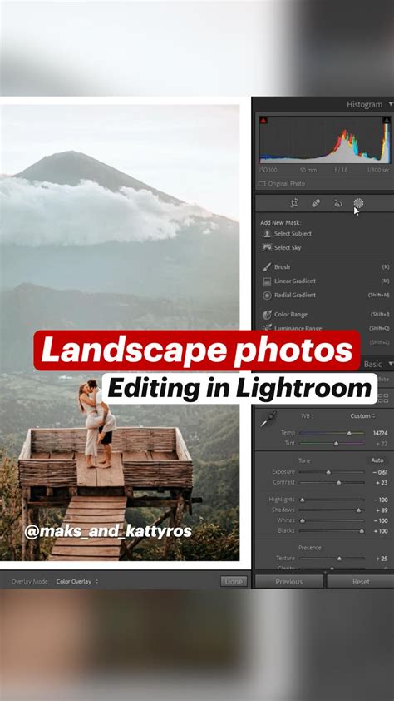The image size is (394, 701).
Task: Choose the Brush mask icon
Action: (267, 267)
